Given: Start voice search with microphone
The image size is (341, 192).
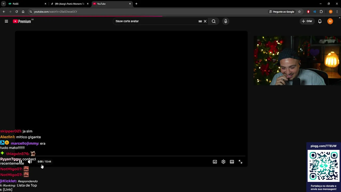Looking at the screenshot, I should pos(226,21).
